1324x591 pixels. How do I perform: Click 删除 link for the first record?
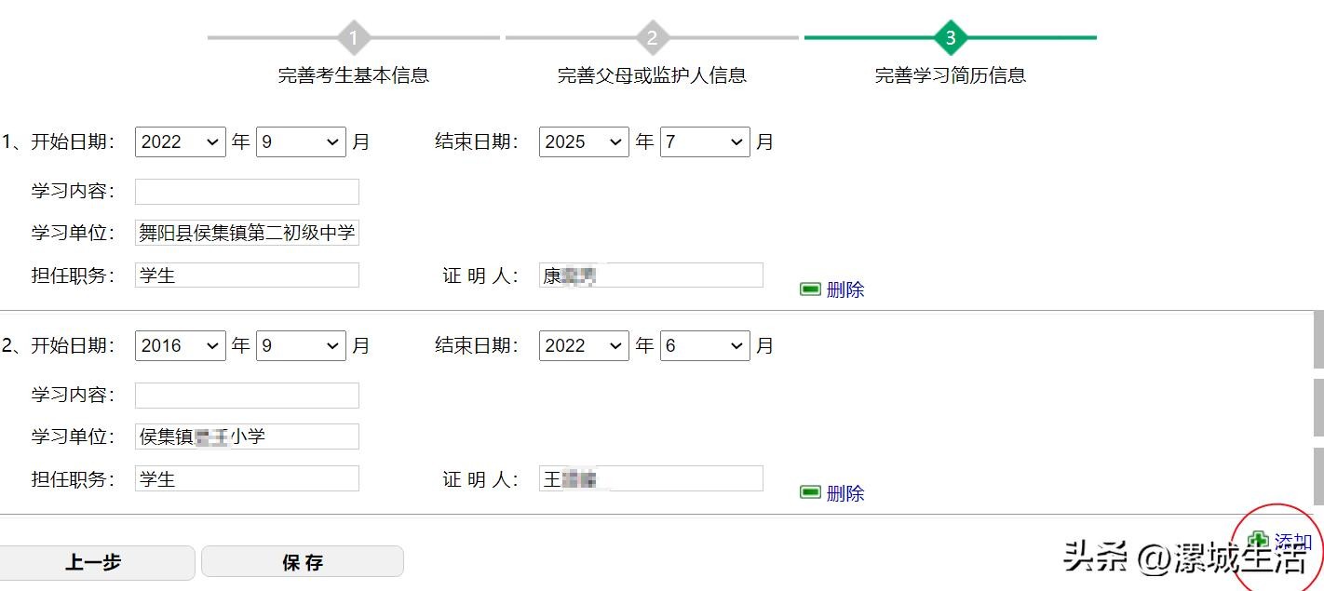845,289
